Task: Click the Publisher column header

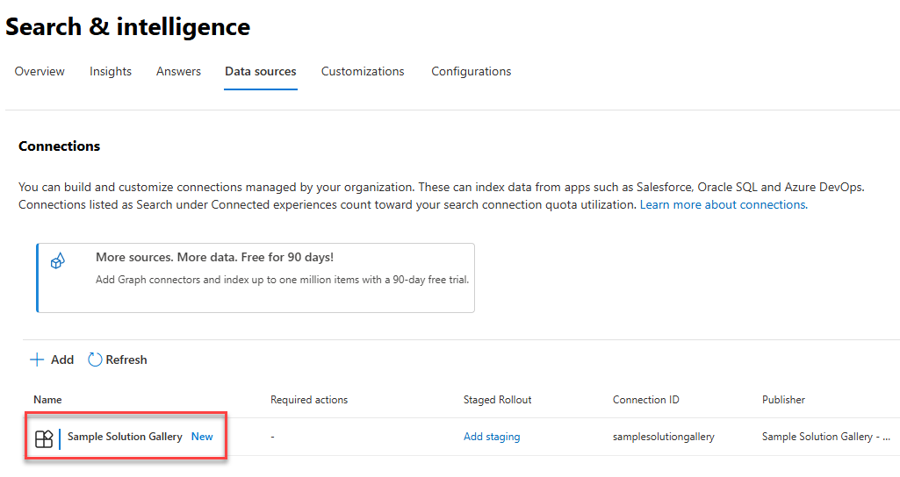Action: click(x=783, y=400)
